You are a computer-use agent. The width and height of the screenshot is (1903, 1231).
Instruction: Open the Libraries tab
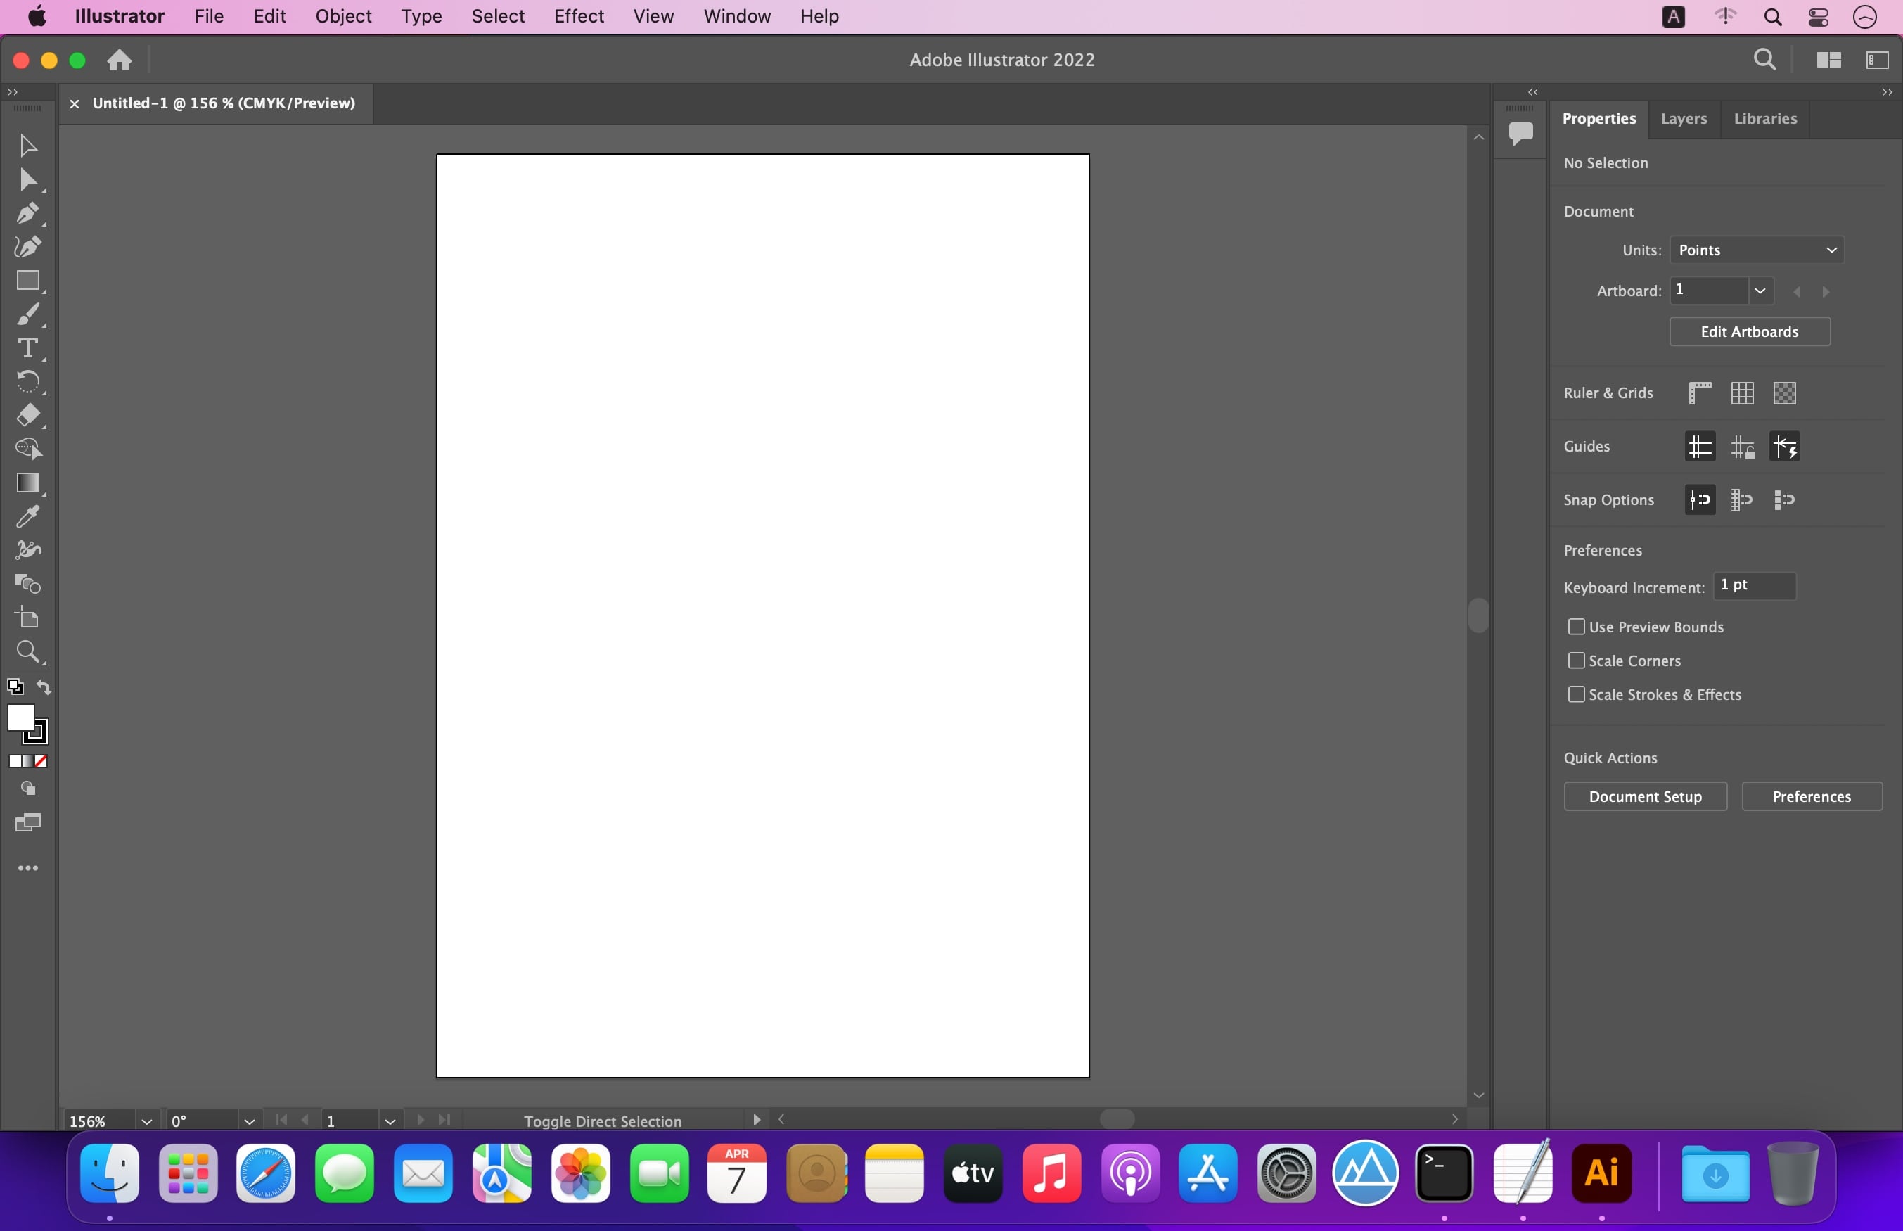[1764, 118]
